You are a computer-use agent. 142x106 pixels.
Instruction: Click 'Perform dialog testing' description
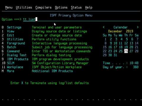(51, 55)
